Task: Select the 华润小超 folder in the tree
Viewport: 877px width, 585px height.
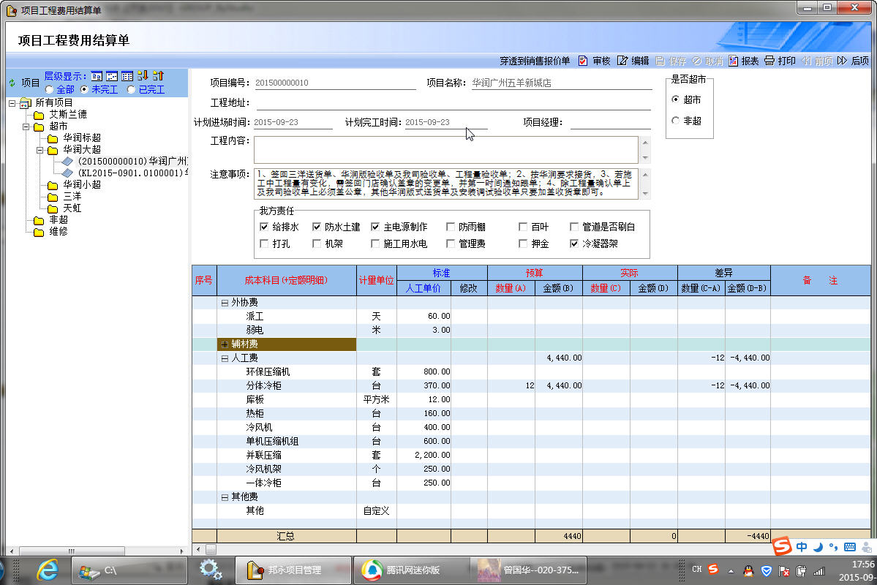Action: (81, 184)
